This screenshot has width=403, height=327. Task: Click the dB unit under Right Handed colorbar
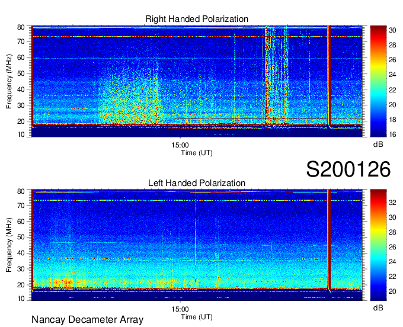pyautogui.click(x=378, y=145)
